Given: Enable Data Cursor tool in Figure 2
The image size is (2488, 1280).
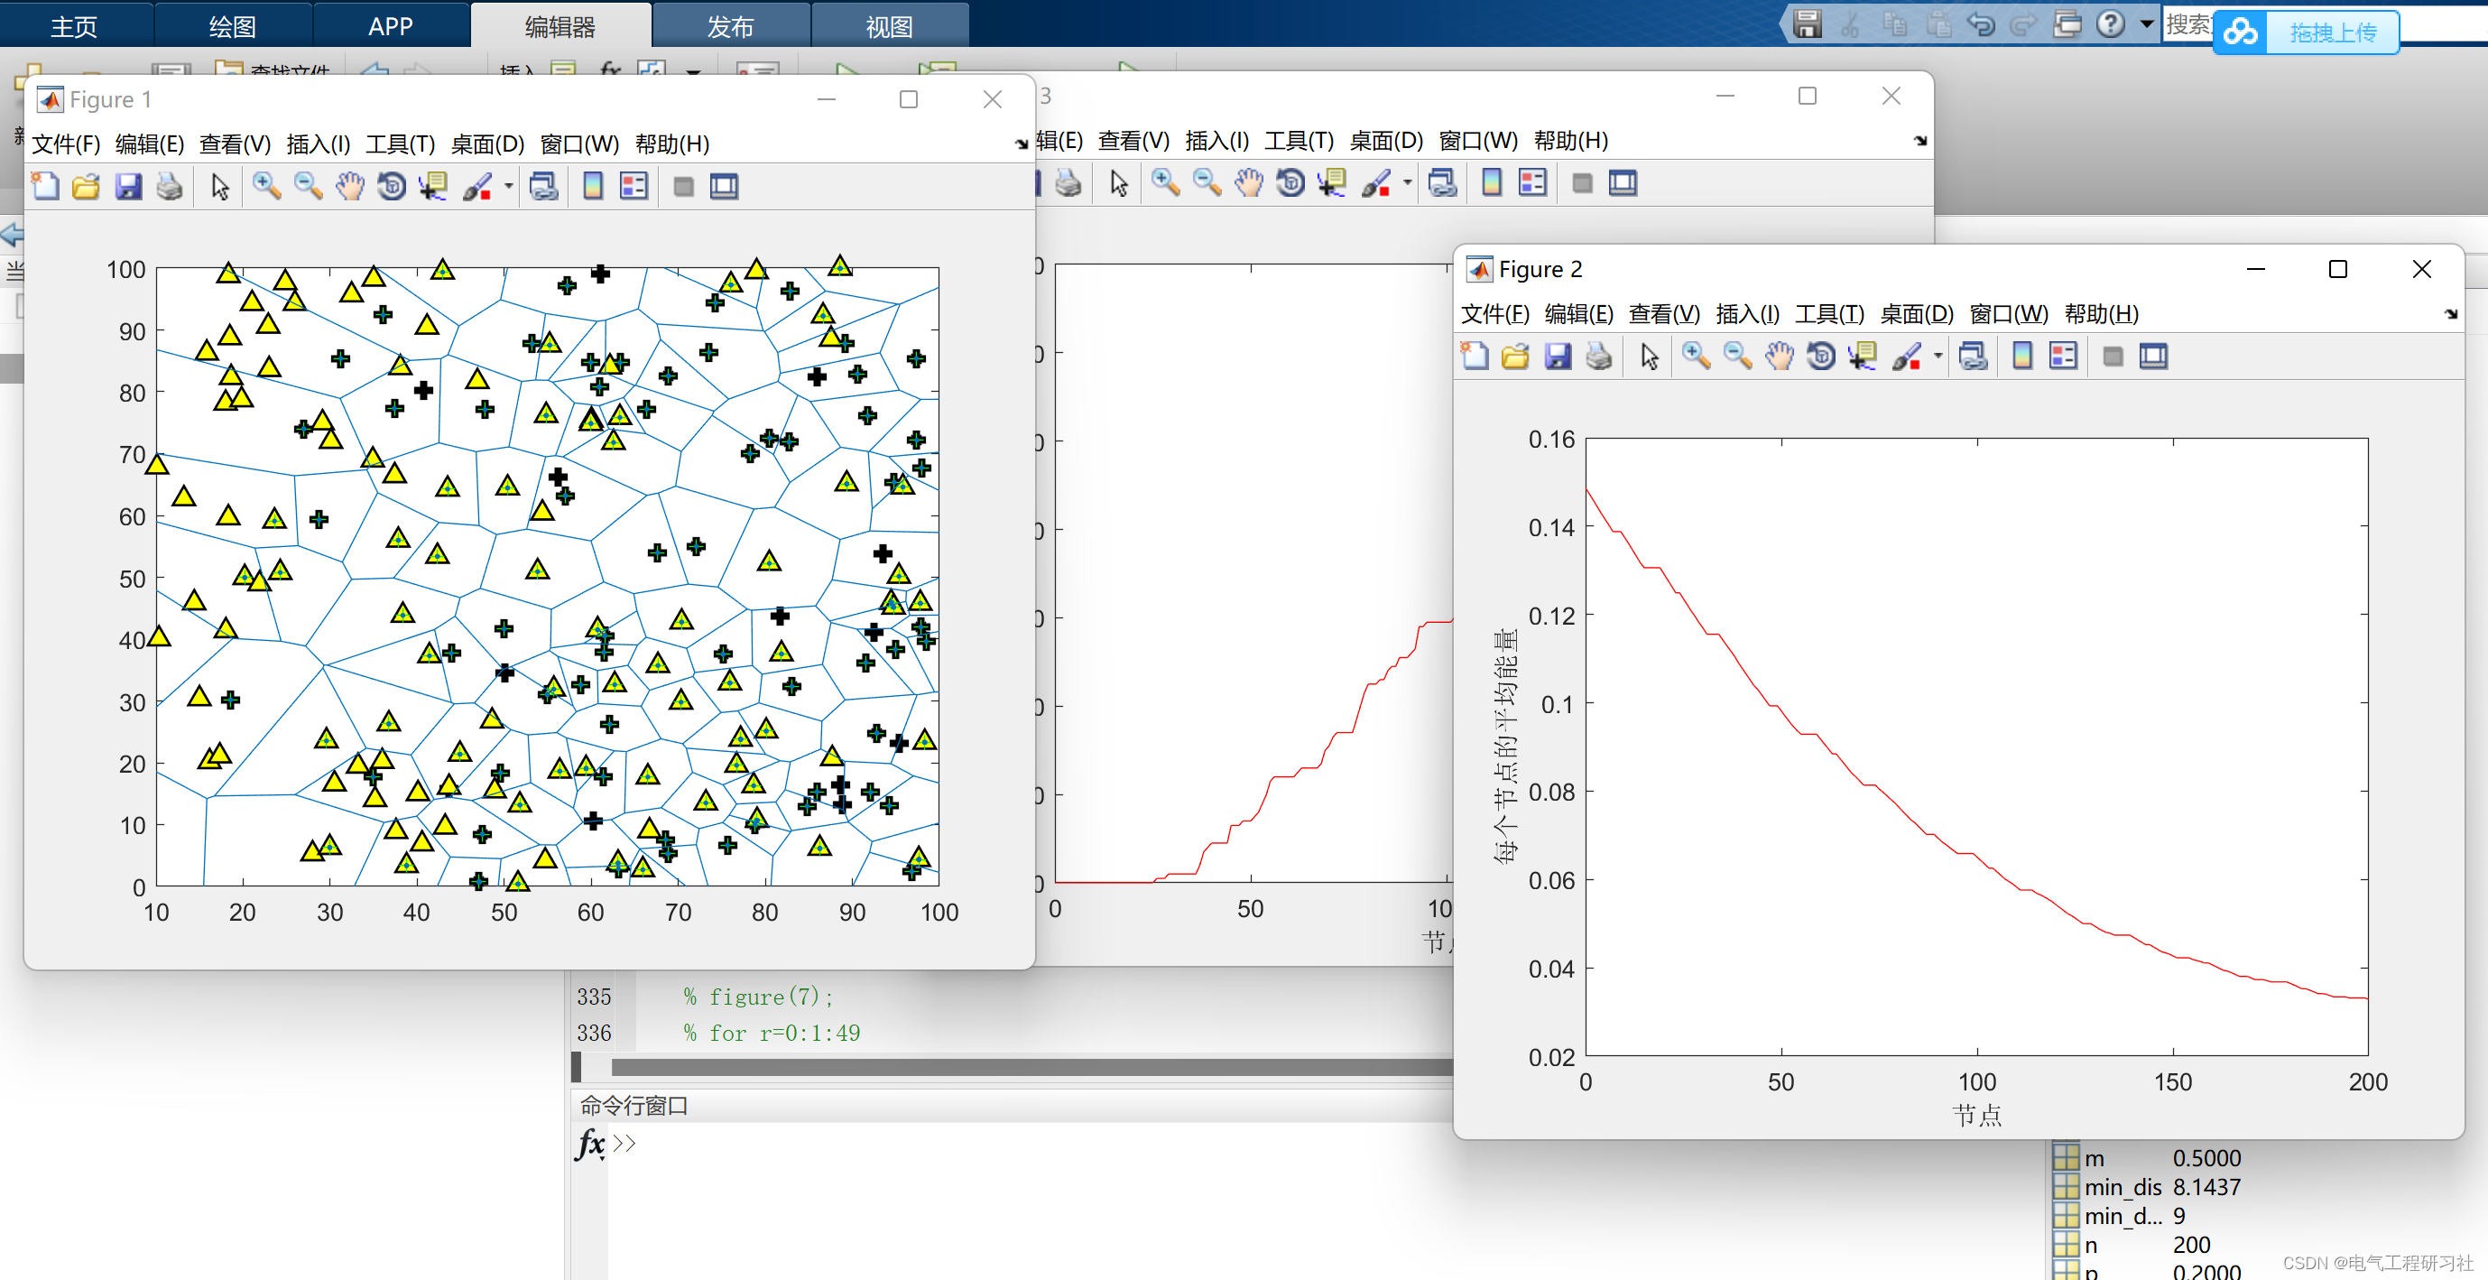Looking at the screenshot, I should pyautogui.click(x=1862, y=357).
